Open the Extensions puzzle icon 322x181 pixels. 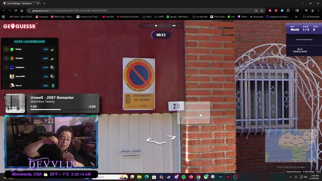[288, 11]
